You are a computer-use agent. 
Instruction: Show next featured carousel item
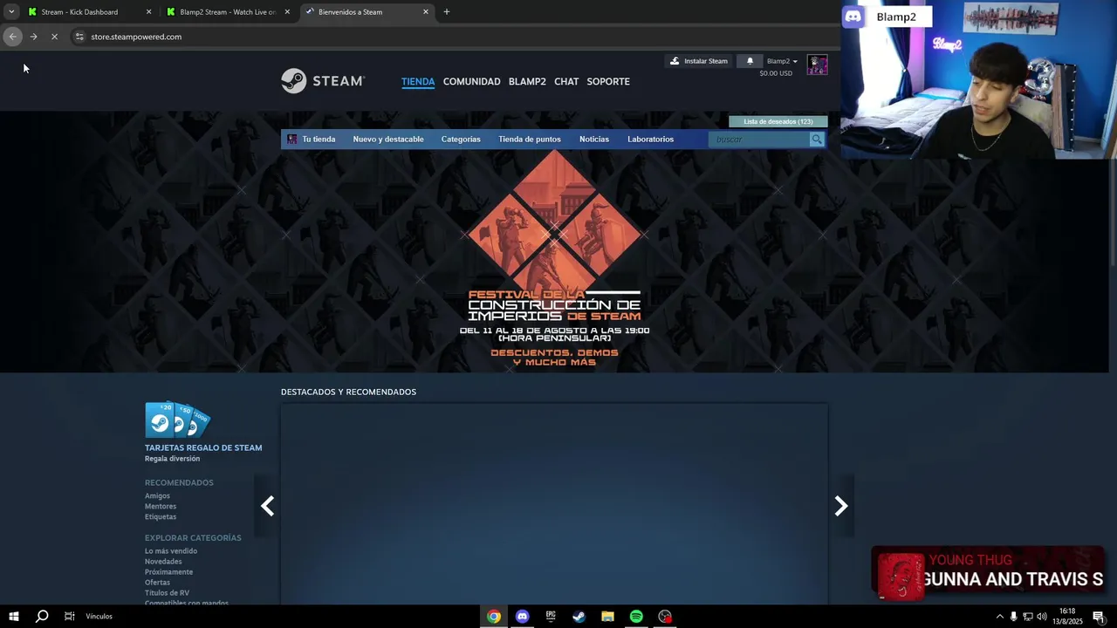coord(841,506)
